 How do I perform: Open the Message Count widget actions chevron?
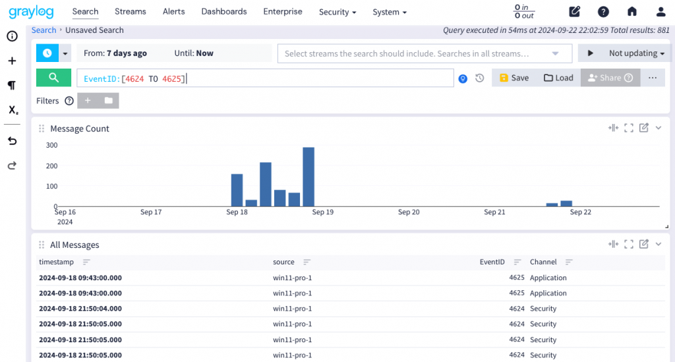[659, 128]
